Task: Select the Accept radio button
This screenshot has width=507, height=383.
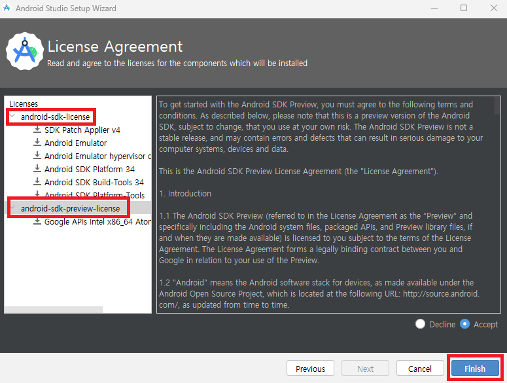Action: [x=464, y=324]
